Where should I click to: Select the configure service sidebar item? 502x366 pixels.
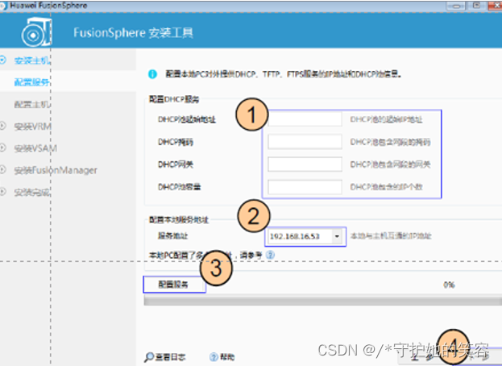pyautogui.click(x=32, y=82)
